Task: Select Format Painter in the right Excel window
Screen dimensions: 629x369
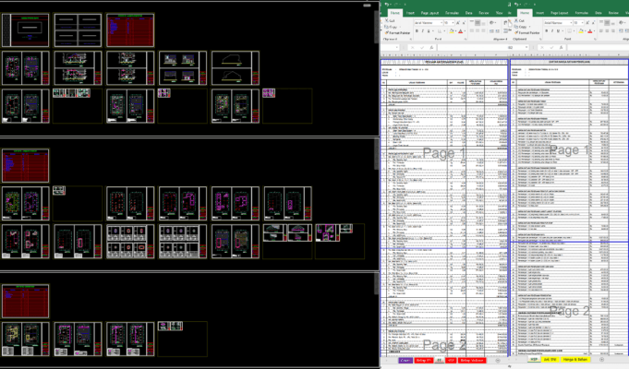Action: click(x=526, y=32)
